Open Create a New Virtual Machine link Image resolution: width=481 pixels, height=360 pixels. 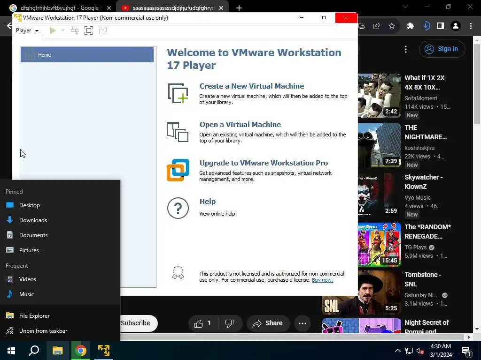pyautogui.click(x=252, y=86)
